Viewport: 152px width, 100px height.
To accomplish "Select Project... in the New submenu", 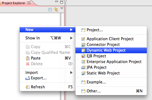I will tap(111, 30).
